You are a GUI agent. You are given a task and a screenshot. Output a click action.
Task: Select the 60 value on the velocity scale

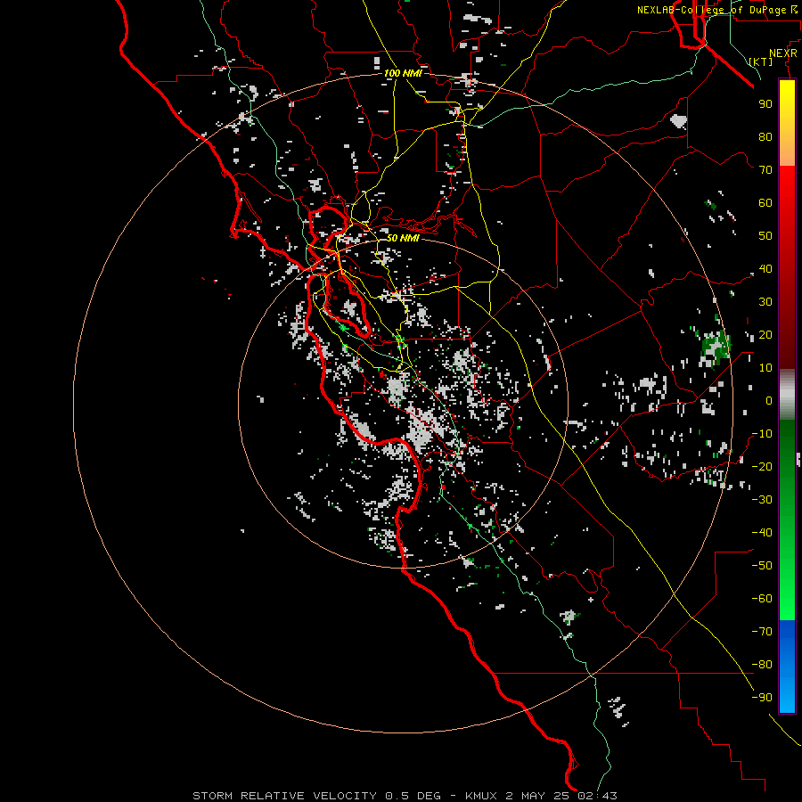(x=765, y=202)
